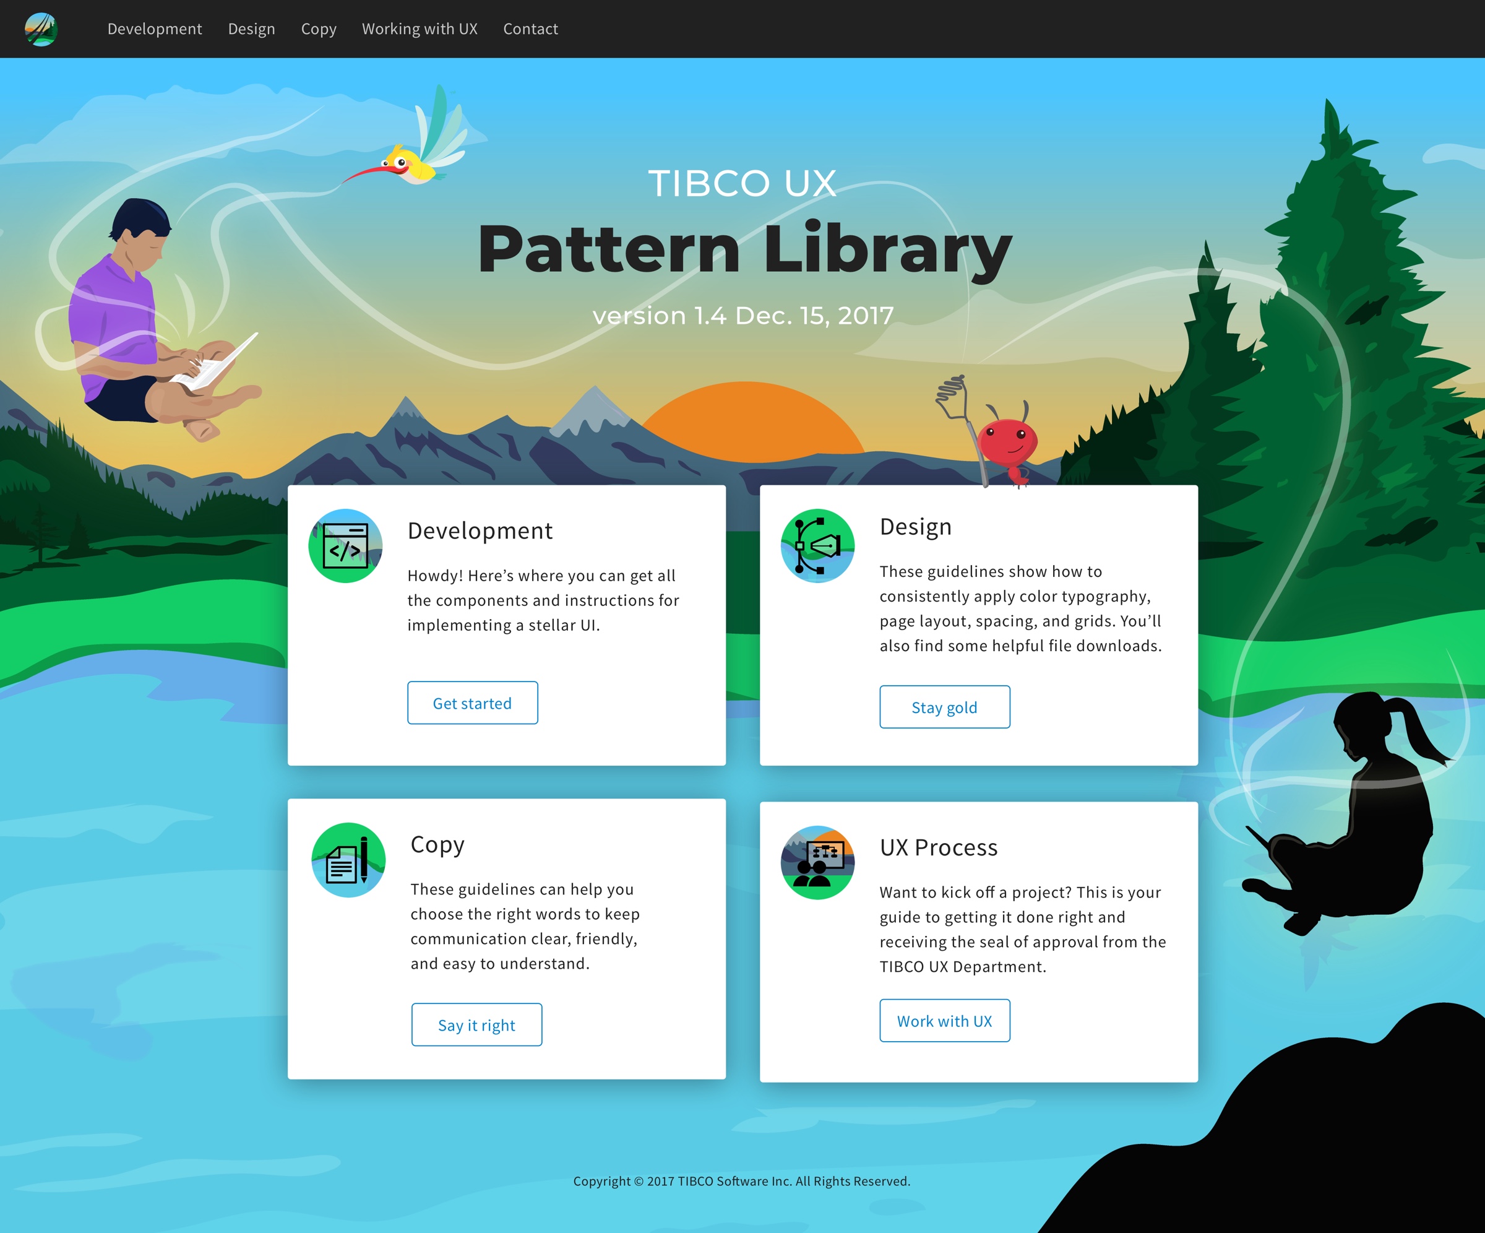1485x1233 pixels.
Task: Click the TIBCO UX hero subtitle
Action: pos(742,183)
